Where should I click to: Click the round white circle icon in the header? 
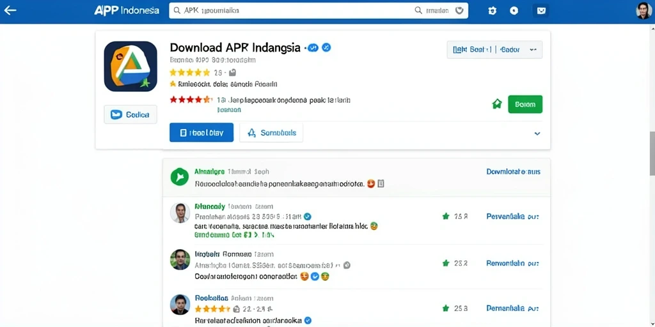pos(514,11)
